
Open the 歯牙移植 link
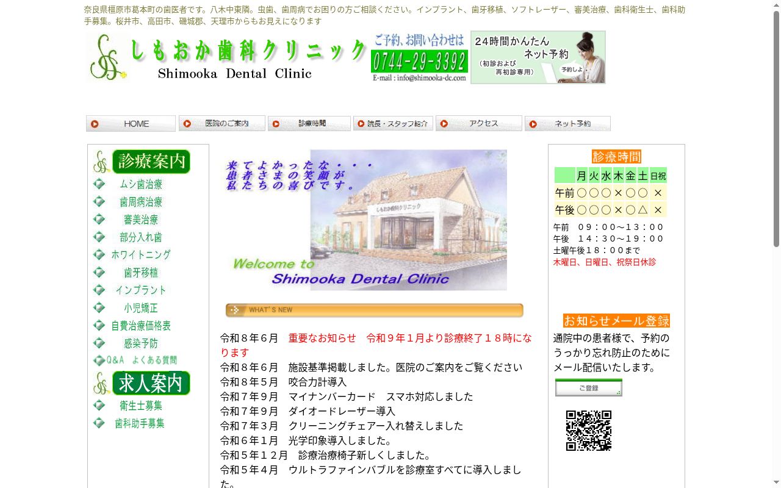141,273
